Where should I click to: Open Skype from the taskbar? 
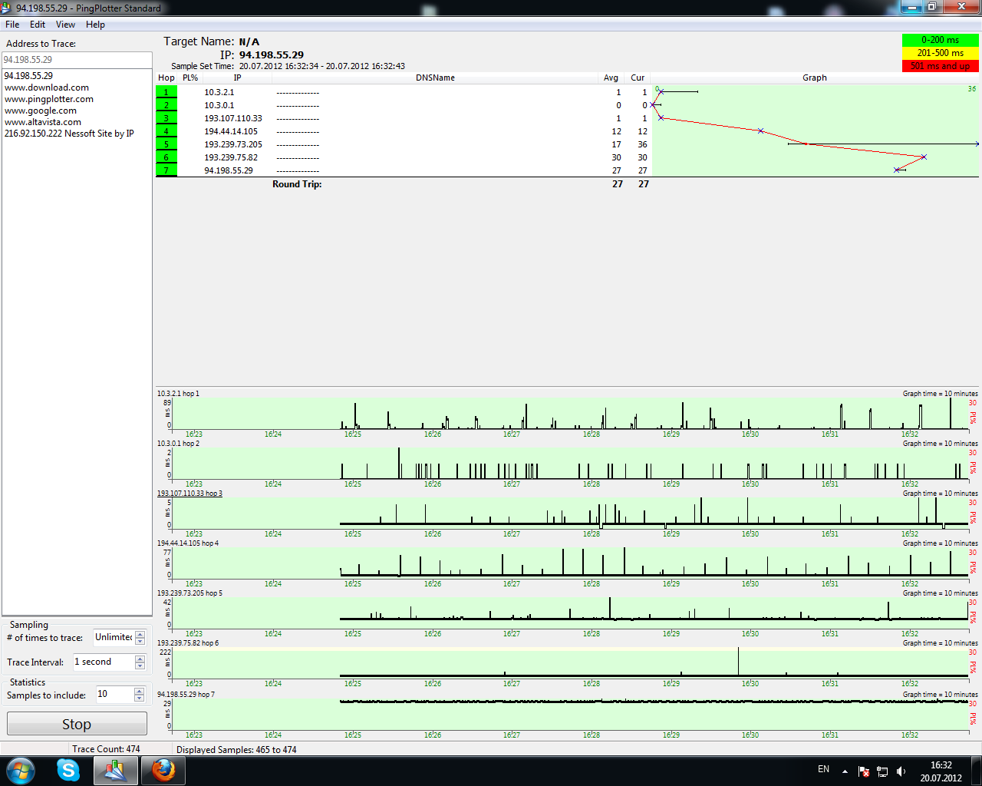coord(68,770)
